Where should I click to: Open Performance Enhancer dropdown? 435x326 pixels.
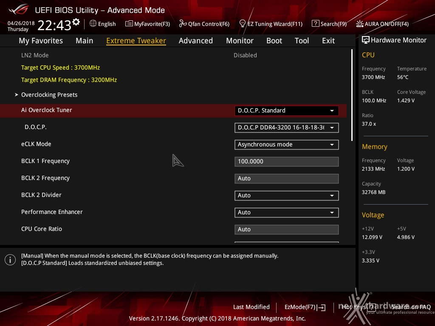point(286,212)
